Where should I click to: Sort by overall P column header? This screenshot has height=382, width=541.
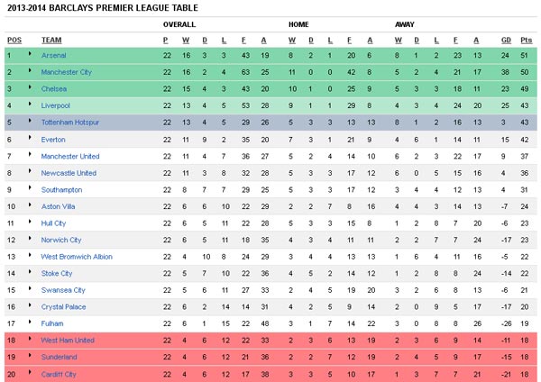click(x=166, y=41)
